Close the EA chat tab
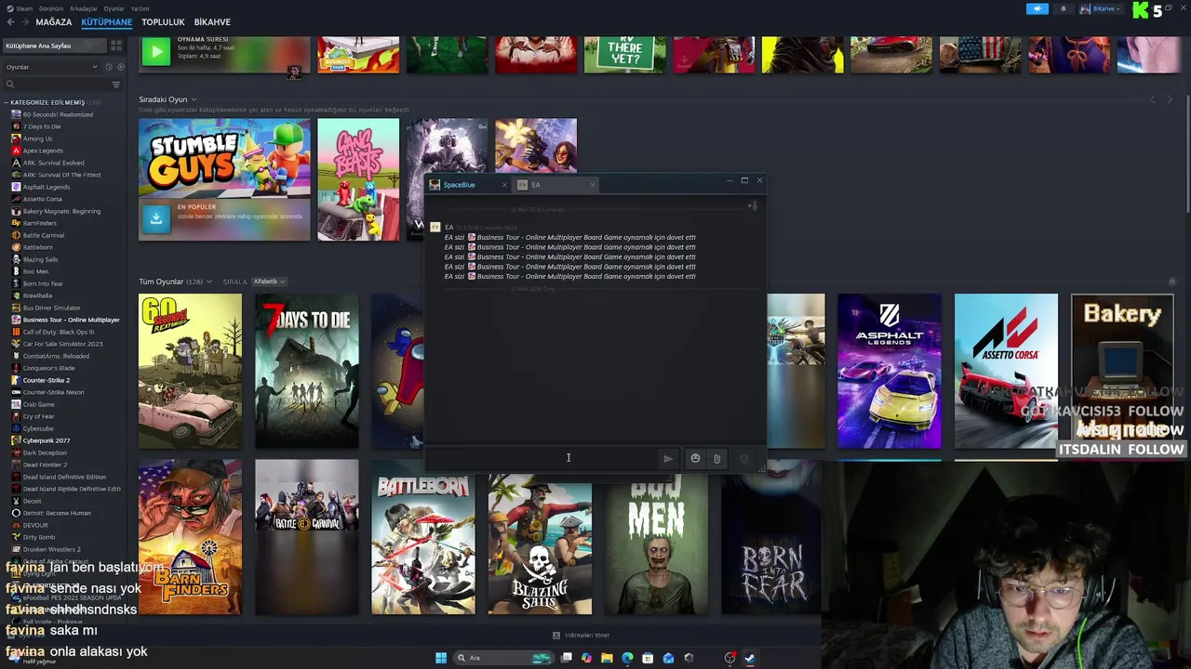The height and width of the screenshot is (669, 1191). click(x=592, y=185)
